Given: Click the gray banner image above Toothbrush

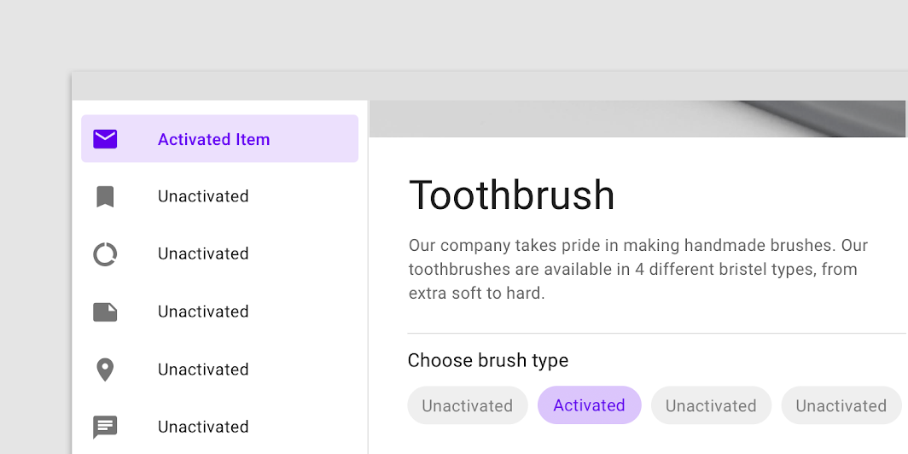Looking at the screenshot, I should [637, 119].
